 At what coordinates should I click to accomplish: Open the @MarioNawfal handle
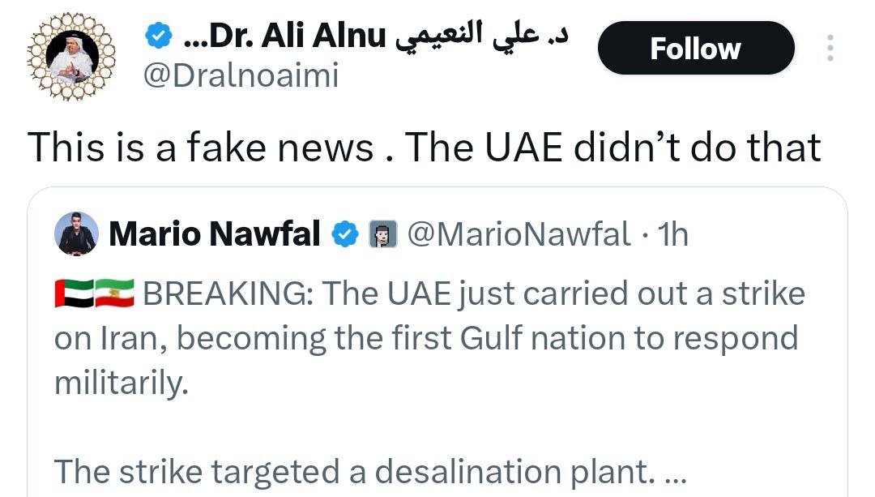pyautogui.click(x=519, y=234)
